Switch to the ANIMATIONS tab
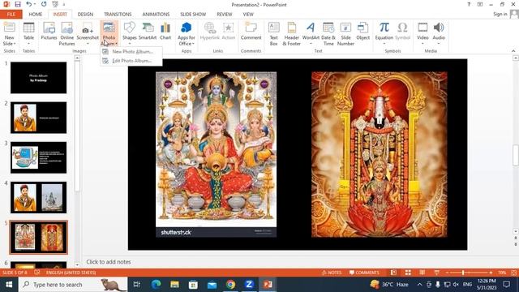 click(x=156, y=15)
